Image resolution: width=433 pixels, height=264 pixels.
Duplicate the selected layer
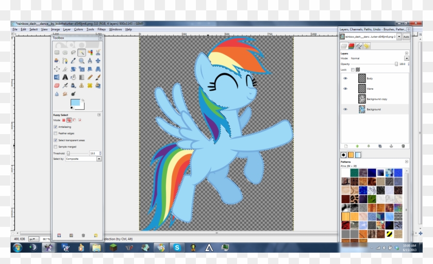click(380, 146)
